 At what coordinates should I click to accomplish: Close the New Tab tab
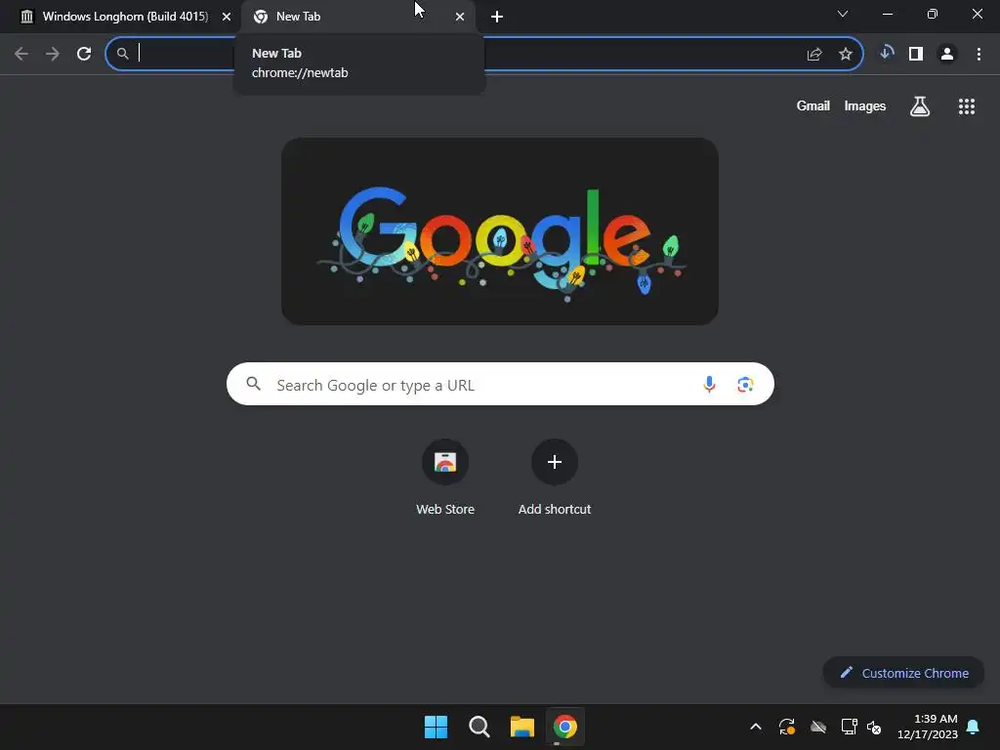[x=460, y=17]
